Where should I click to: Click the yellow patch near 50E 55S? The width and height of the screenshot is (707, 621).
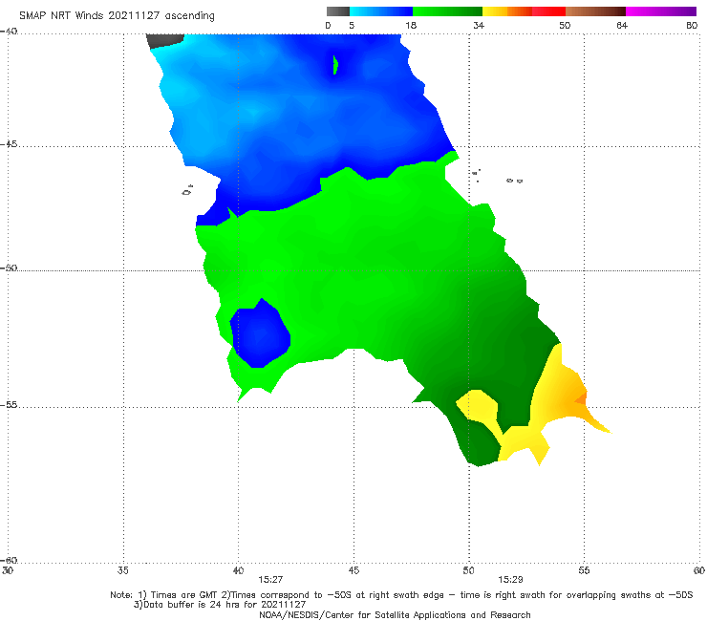point(478,406)
